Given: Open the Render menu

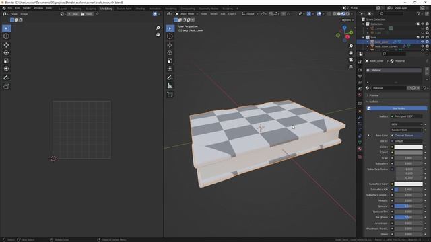Looking at the screenshot, I should 27,8.
